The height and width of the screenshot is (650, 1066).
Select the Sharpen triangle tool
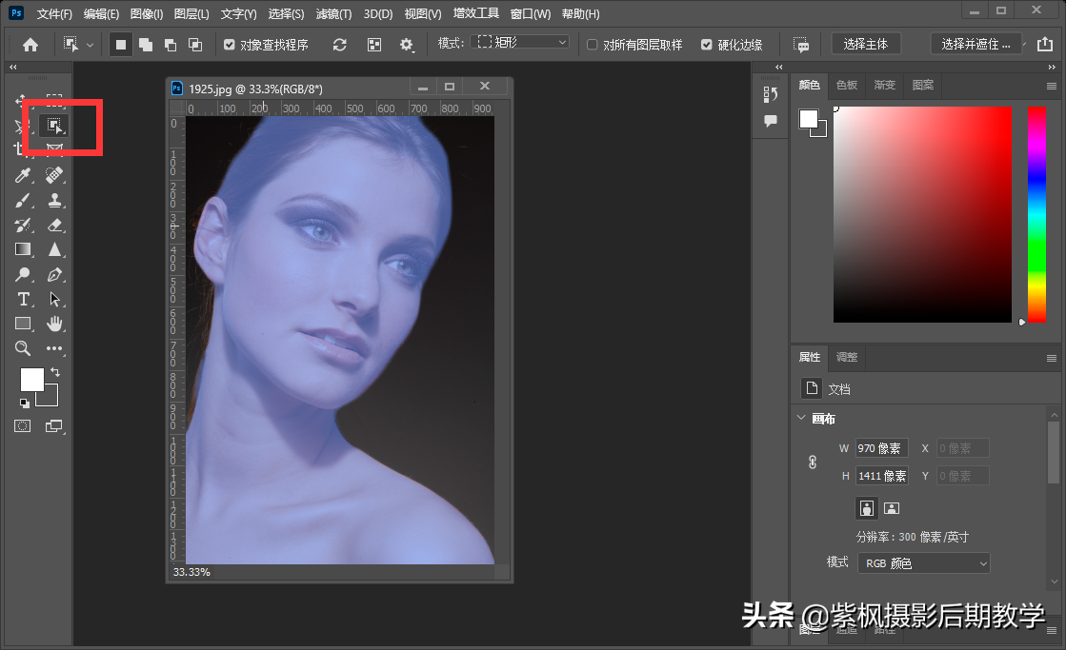pyautogui.click(x=54, y=249)
